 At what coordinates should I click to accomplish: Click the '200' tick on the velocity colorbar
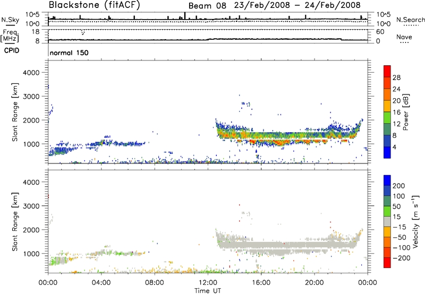click(x=399, y=186)
